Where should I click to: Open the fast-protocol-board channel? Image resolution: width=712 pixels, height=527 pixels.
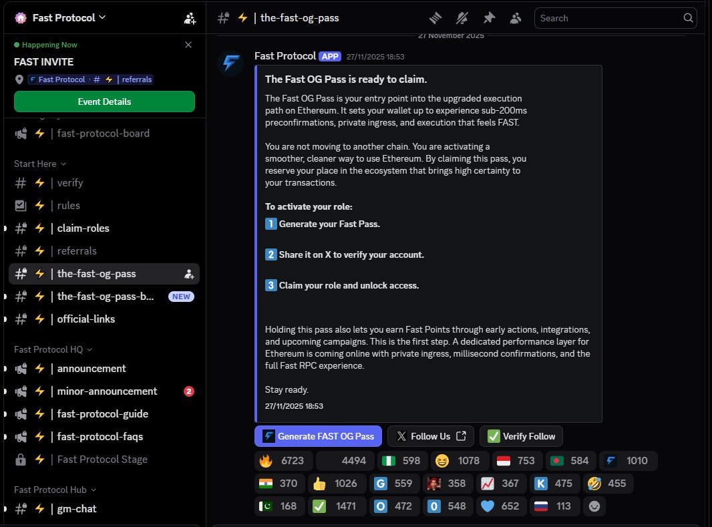(x=104, y=134)
